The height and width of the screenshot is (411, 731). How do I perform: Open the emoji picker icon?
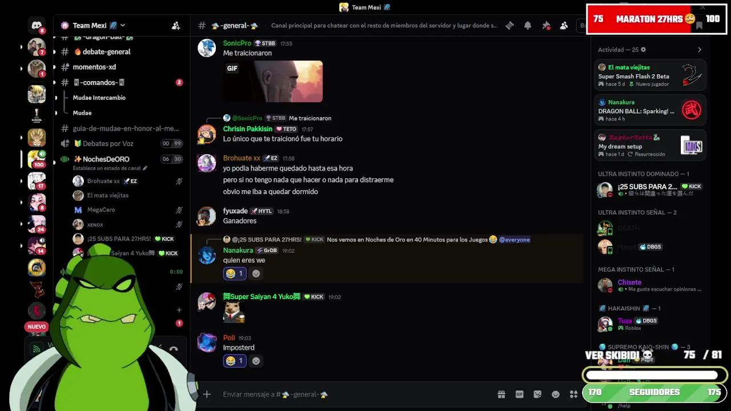[x=556, y=394]
